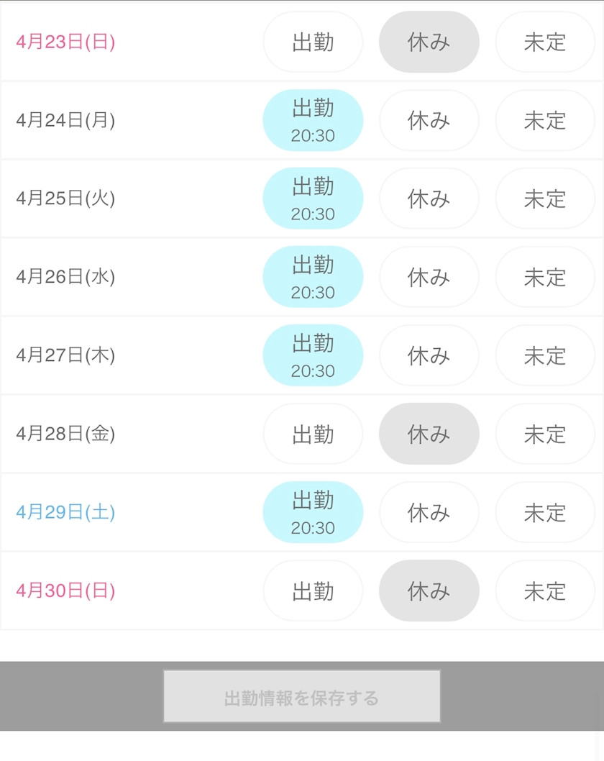The image size is (604, 761).
Task: Mark April 28 as 未定
Action: 545,434
